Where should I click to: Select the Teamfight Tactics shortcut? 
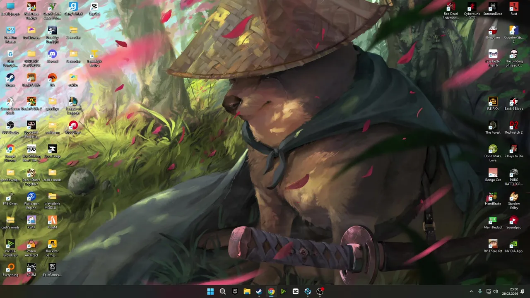pyautogui.click(x=94, y=59)
